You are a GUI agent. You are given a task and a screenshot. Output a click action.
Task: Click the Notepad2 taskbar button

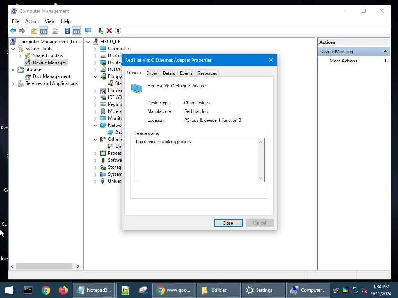coord(94,290)
